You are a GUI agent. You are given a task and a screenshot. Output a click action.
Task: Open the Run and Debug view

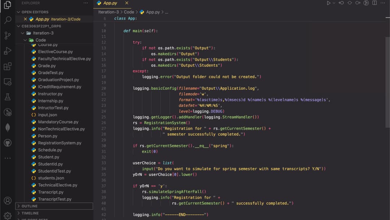pyautogui.click(x=8, y=50)
